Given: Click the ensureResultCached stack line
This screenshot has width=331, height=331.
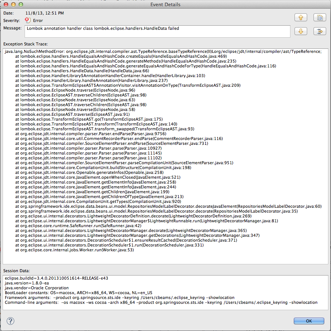Looking at the screenshot, I should [x=126, y=241].
